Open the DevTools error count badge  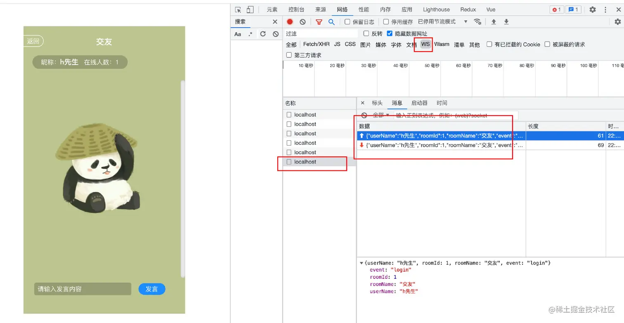557,9
